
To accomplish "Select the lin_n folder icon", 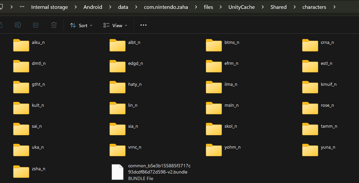I will click(117, 108).
